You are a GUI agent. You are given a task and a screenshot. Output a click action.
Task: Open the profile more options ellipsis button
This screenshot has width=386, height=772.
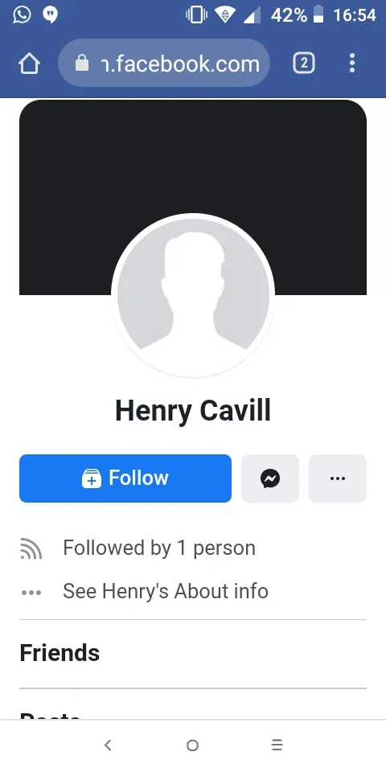[338, 478]
